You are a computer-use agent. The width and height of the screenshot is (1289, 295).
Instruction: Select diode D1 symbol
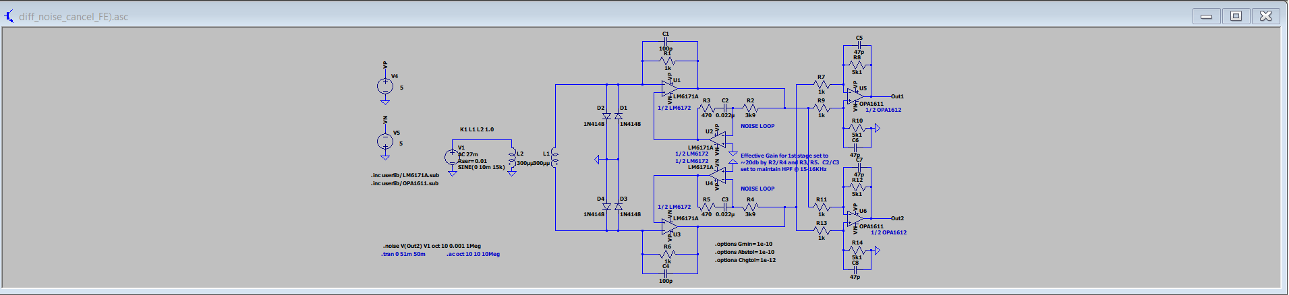[x=619, y=116]
